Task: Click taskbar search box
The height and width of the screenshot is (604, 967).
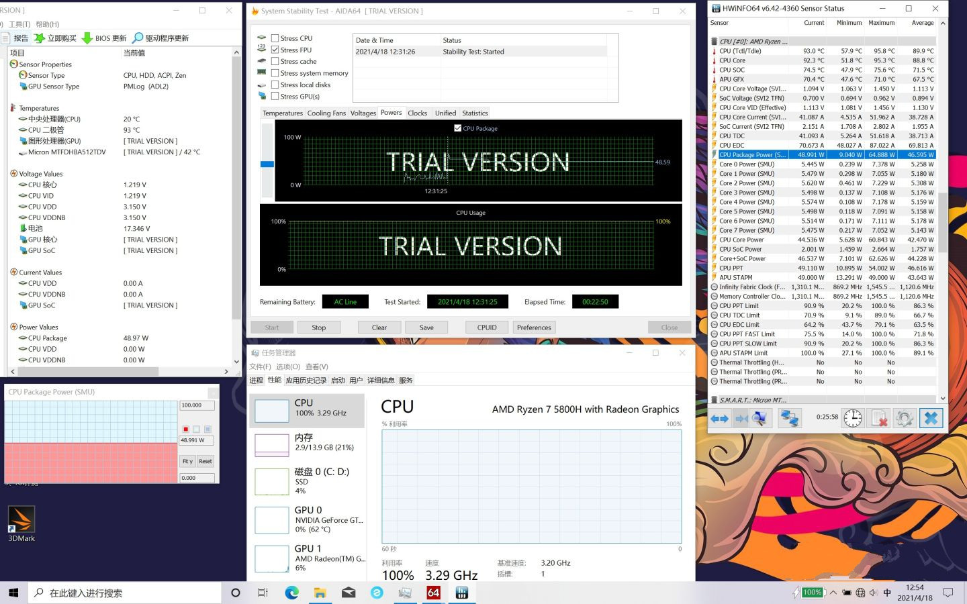Action: coord(125,593)
